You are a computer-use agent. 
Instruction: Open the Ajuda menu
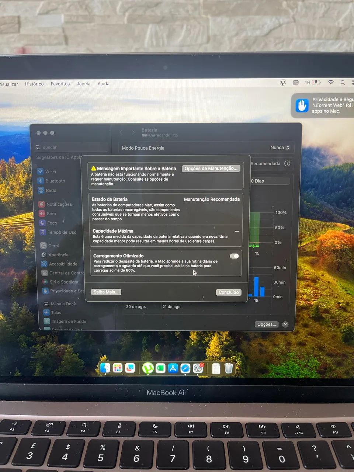point(103,84)
